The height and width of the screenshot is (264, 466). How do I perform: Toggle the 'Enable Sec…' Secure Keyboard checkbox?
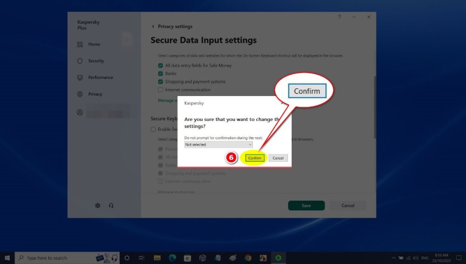coord(153,129)
